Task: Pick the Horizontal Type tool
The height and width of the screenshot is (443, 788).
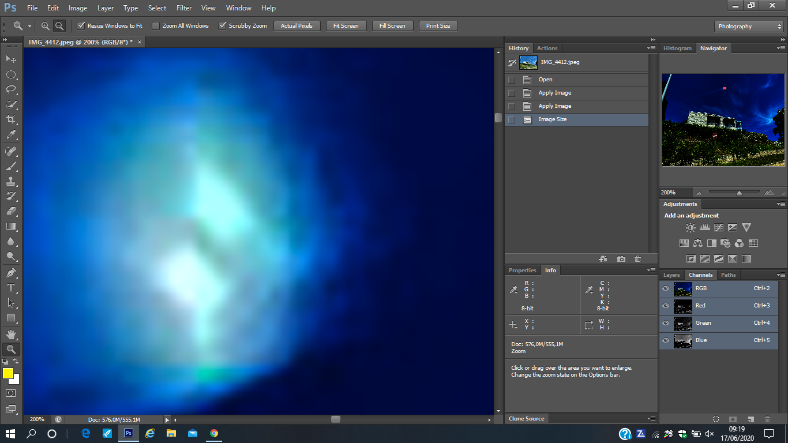Action: 10,288
